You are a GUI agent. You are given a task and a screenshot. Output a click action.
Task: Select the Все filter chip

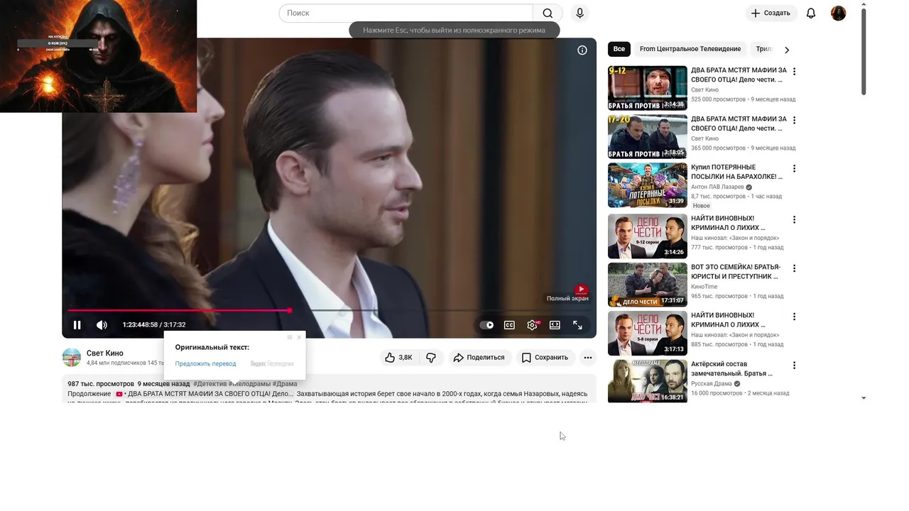(x=619, y=49)
